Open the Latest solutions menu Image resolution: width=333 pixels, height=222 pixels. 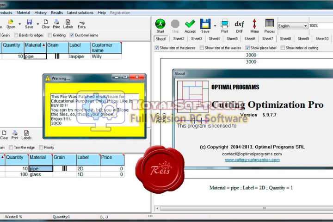coord(80,12)
